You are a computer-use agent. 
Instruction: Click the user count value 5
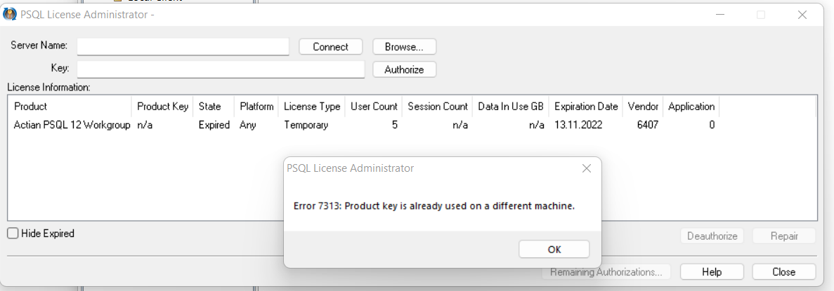(395, 126)
